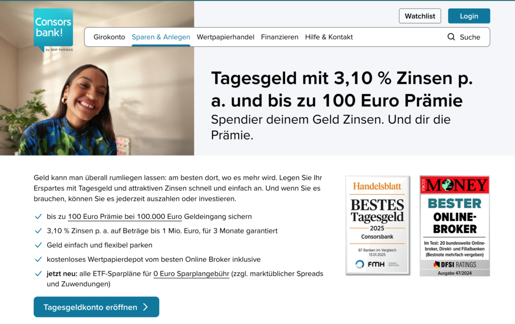Select the Sparen & Anlegen tab
This screenshot has width=515, height=324.
pyautogui.click(x=161, y=37)
